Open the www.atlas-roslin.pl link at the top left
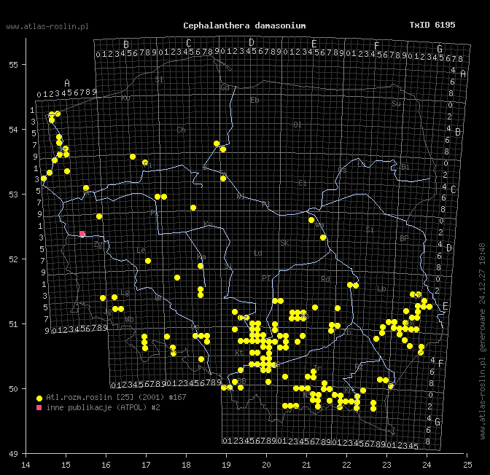This screenshot has height=475, width=490. point(47,26)
